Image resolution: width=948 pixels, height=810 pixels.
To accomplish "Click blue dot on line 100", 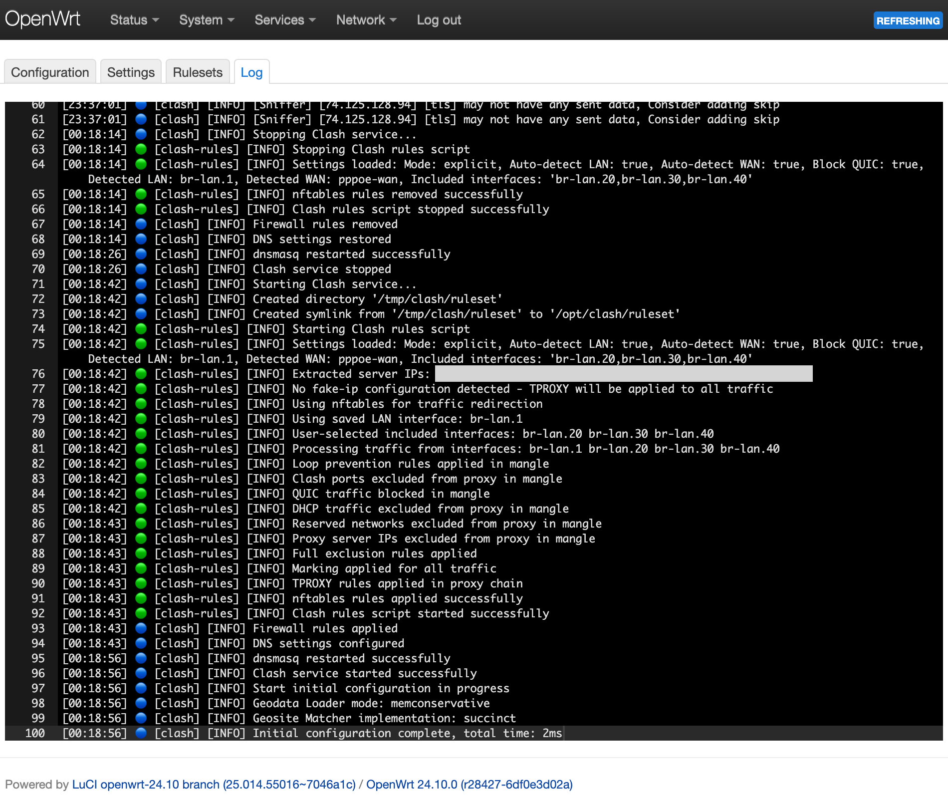I will pyautogui.click(x=141, y=733).
